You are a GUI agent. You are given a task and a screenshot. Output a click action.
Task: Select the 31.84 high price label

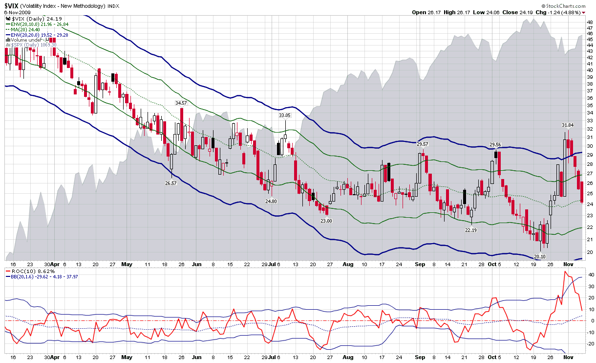(x=567, y=125)
